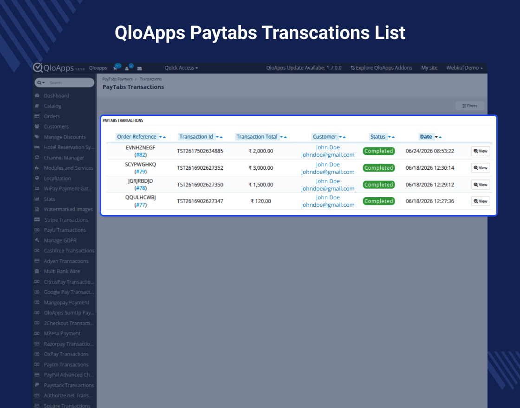The height and width of the screenshot is (408, 520).
Task: Click the Dashboard icon in sidebar
Action: pyautogui.click(x=37, y=96)
